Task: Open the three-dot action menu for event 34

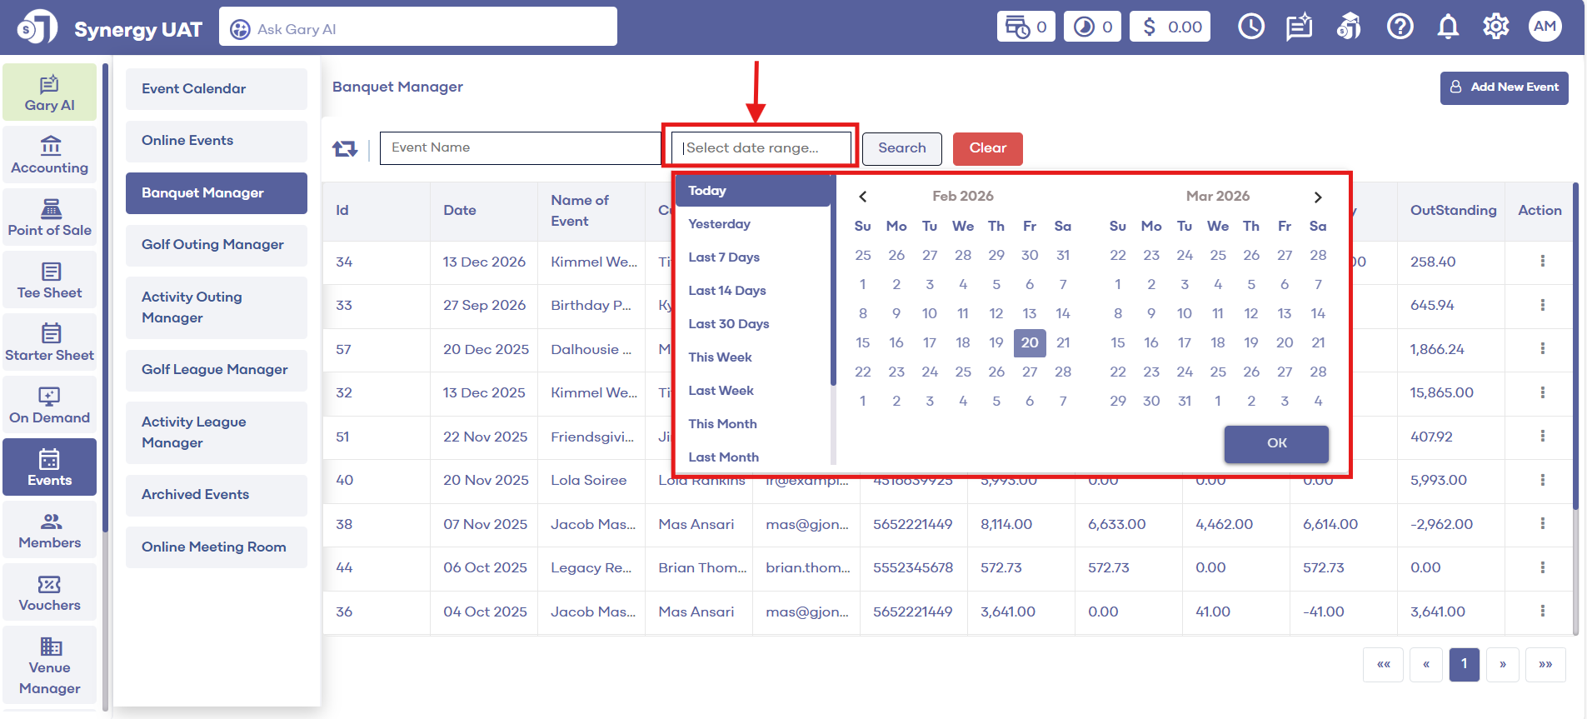Action: pos(1542,262)
